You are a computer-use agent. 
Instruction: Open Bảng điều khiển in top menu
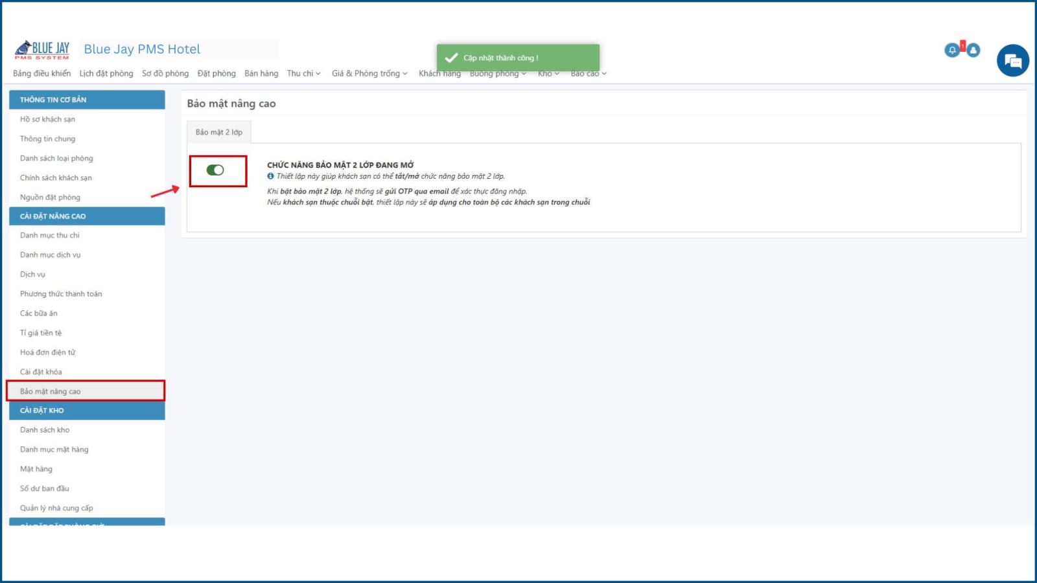coord(42,74)
